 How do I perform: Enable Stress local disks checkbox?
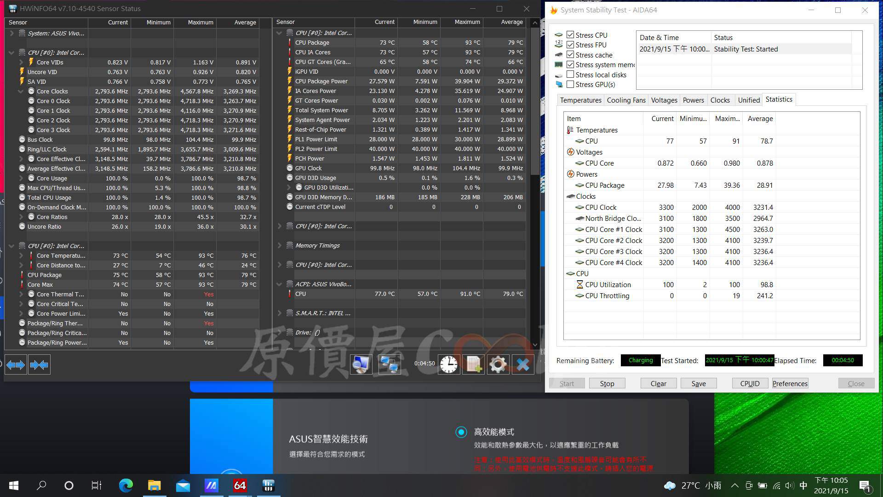pos(570,75)
